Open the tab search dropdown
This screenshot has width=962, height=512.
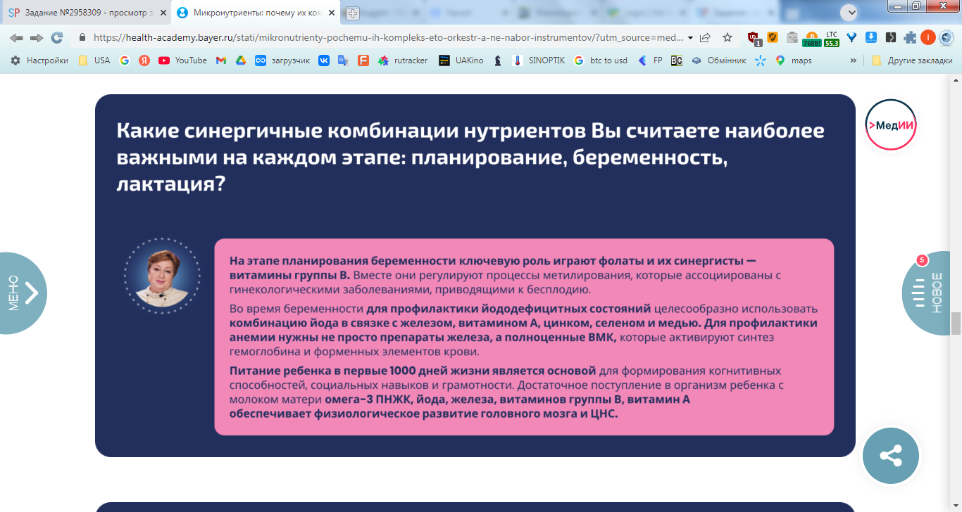tap(849, 12)
